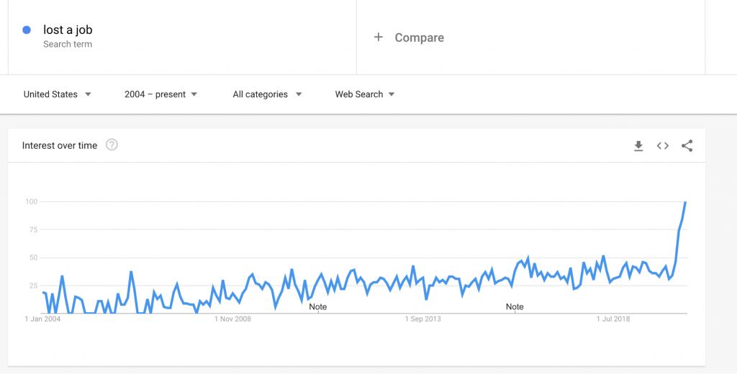Click the 1 Jan 2004 axis label
Screen dimensions: 737x374
coord(42,319)
